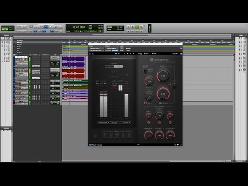Click the Plugin Alliance logo at the bottom

pos(96,145)
